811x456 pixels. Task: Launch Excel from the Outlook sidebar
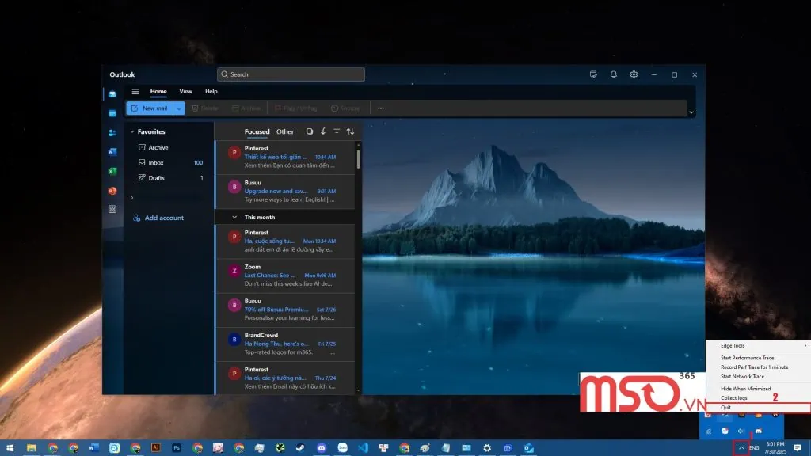pos(112,171)
